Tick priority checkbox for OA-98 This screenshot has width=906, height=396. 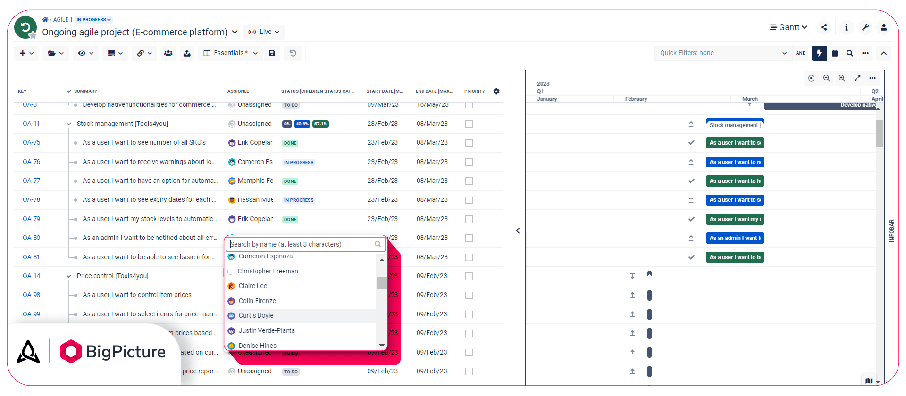pos(469,295)
